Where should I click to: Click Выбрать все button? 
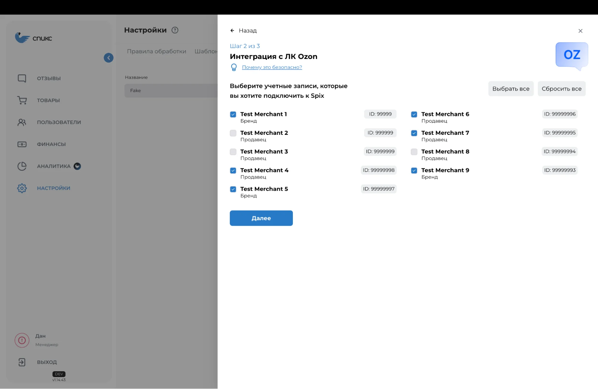tap(511, 89)
